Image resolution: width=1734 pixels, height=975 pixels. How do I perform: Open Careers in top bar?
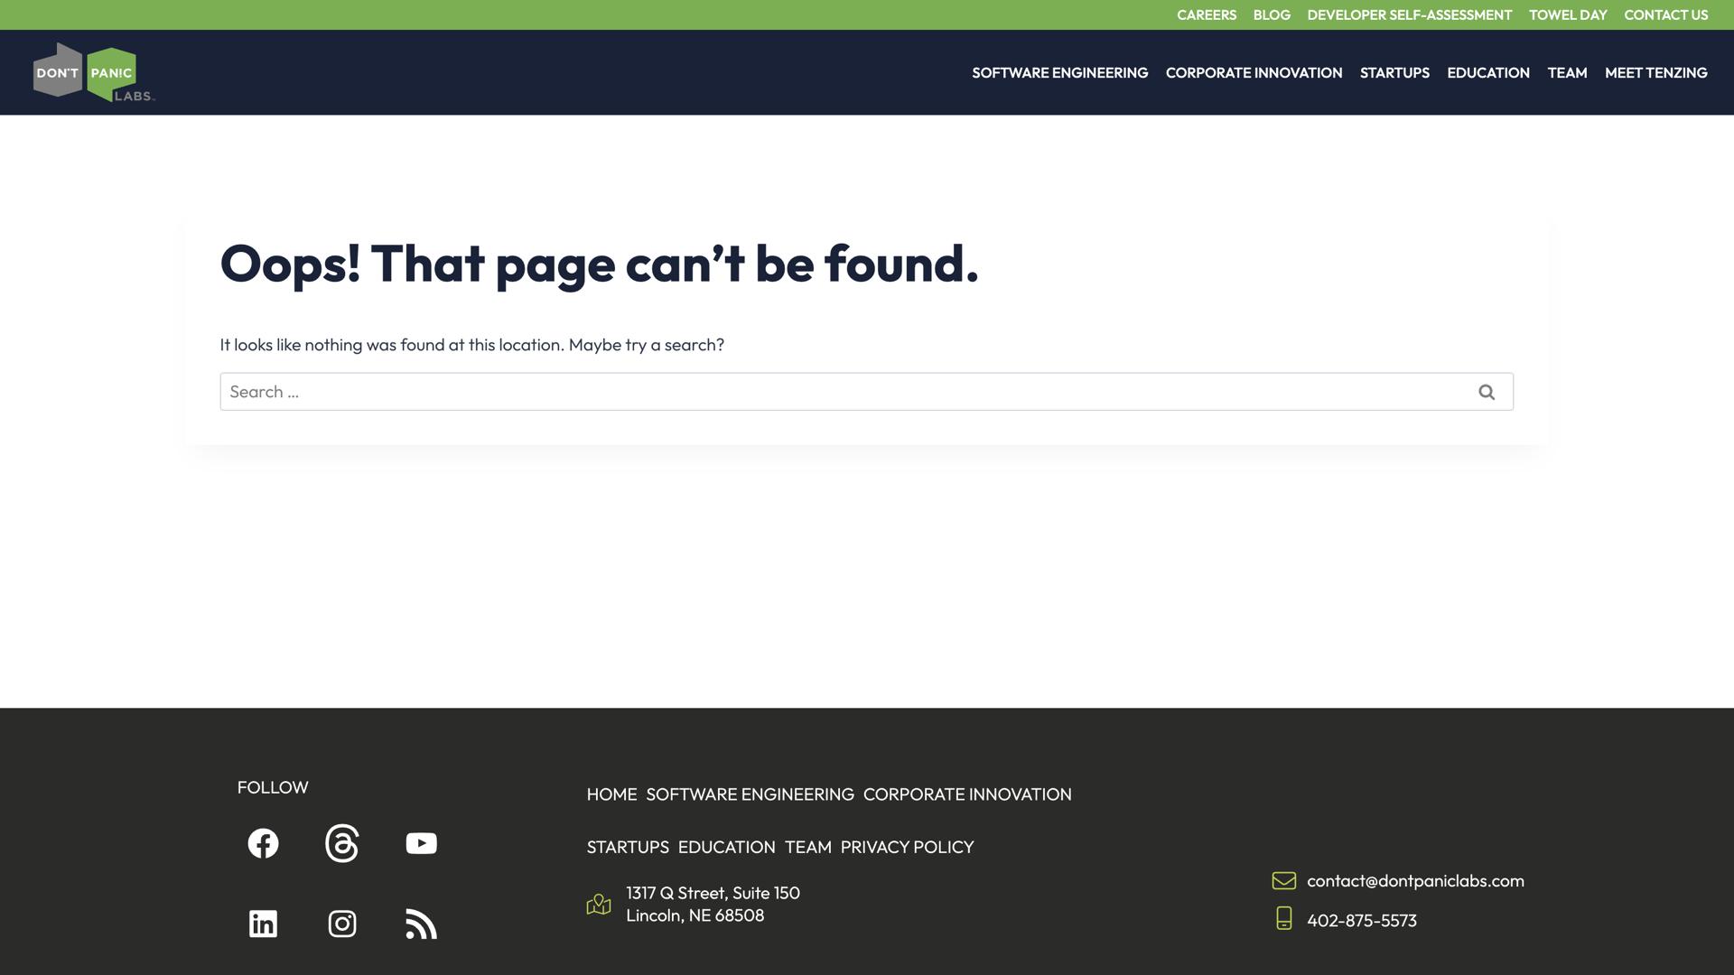click(x=1206, y=14)
